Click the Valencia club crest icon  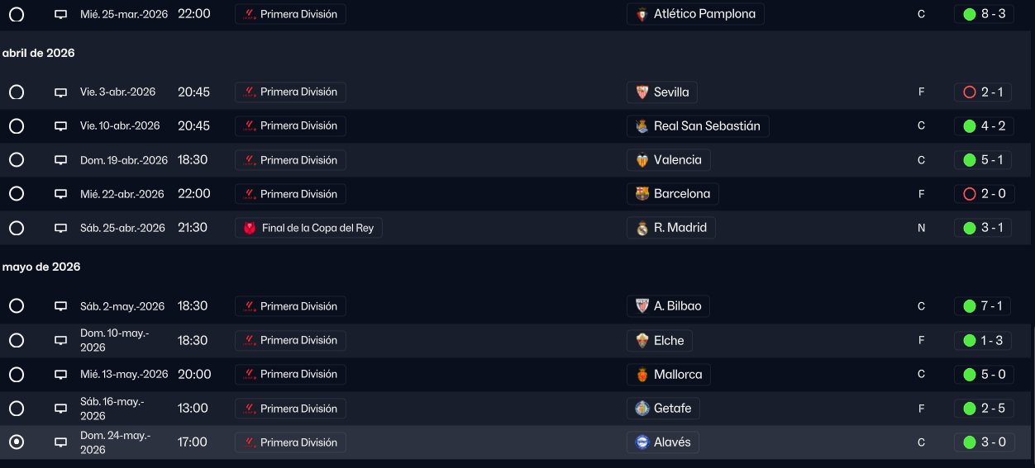(x=642, y=160)
